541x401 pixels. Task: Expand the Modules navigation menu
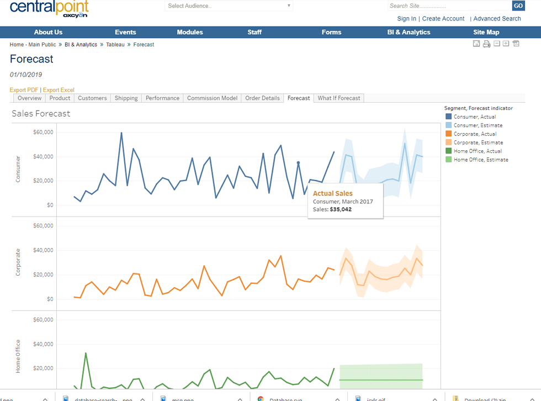pos(189,32)
